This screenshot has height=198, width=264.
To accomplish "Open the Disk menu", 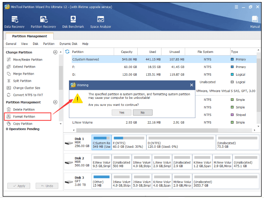I will [36, 44].
